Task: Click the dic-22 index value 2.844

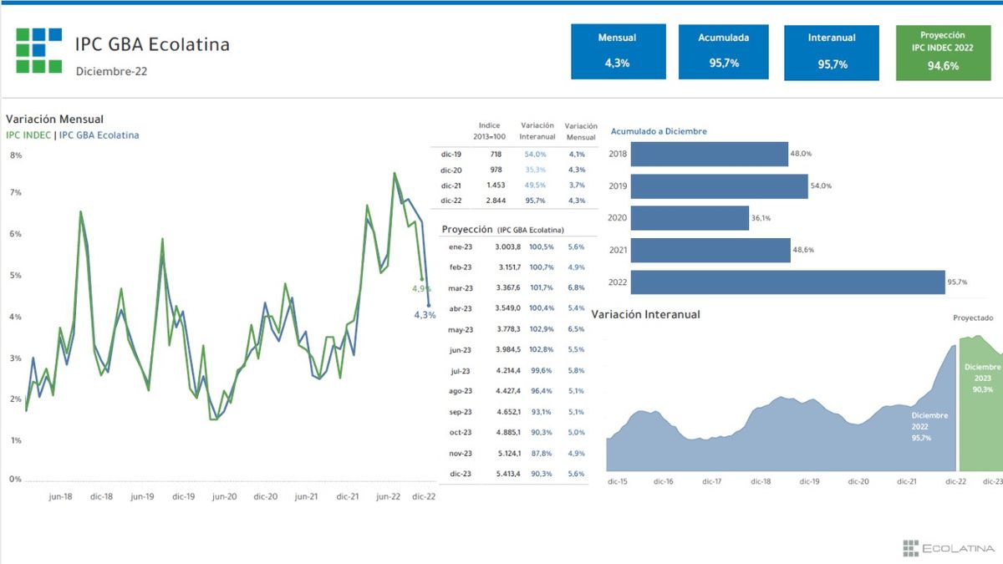Action: pyautogui.click(x=495, y=201)
